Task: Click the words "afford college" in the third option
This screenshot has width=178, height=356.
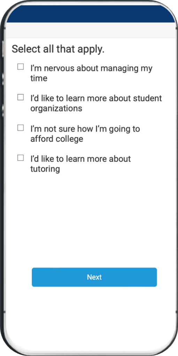Action: (57, 139)
